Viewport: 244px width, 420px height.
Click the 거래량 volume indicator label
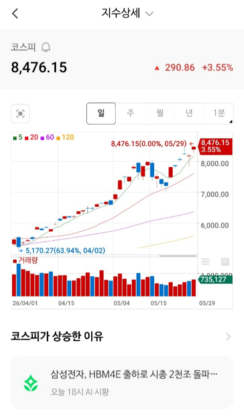(x=25, y=260)
